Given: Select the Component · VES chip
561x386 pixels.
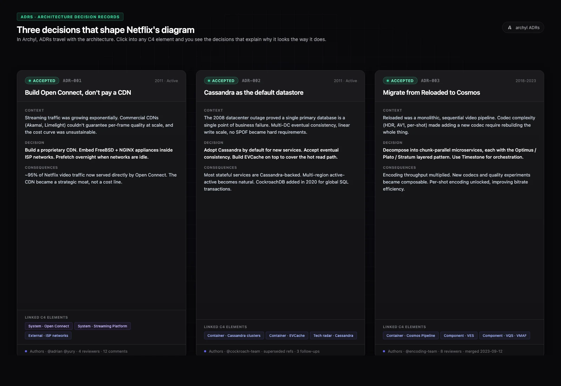Looking at the screenshot, I should tap(459, 335).
